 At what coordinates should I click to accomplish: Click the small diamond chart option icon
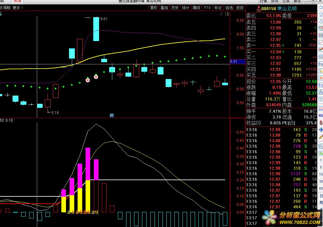pos(221,14)
